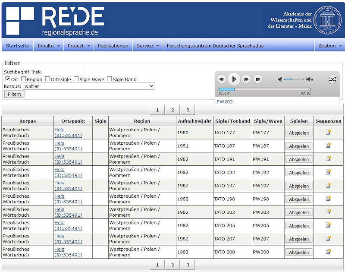Open sequences icon for PW187 row
The image size is (345, 272).
tap(328, 145)
